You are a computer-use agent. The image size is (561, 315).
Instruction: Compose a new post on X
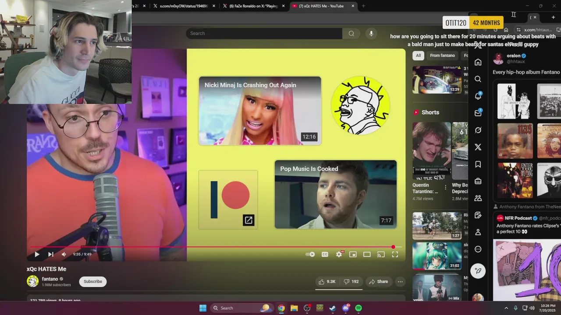tap(478, 271)
